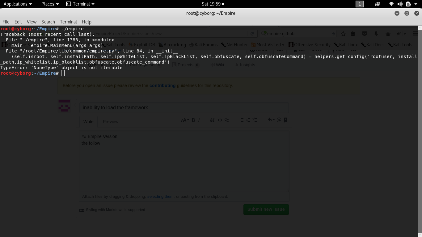
Task: Bookmark this page with the star
Action: pos(343,33)
